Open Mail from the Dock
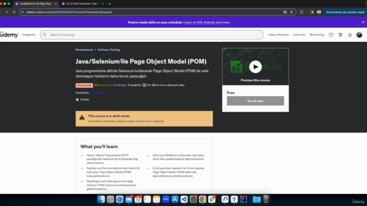 click(128, 199)
